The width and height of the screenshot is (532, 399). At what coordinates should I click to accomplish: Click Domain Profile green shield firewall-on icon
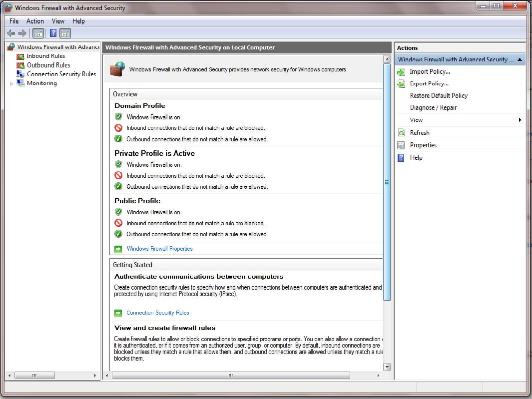pyautogui.click(x=118, y=117)
